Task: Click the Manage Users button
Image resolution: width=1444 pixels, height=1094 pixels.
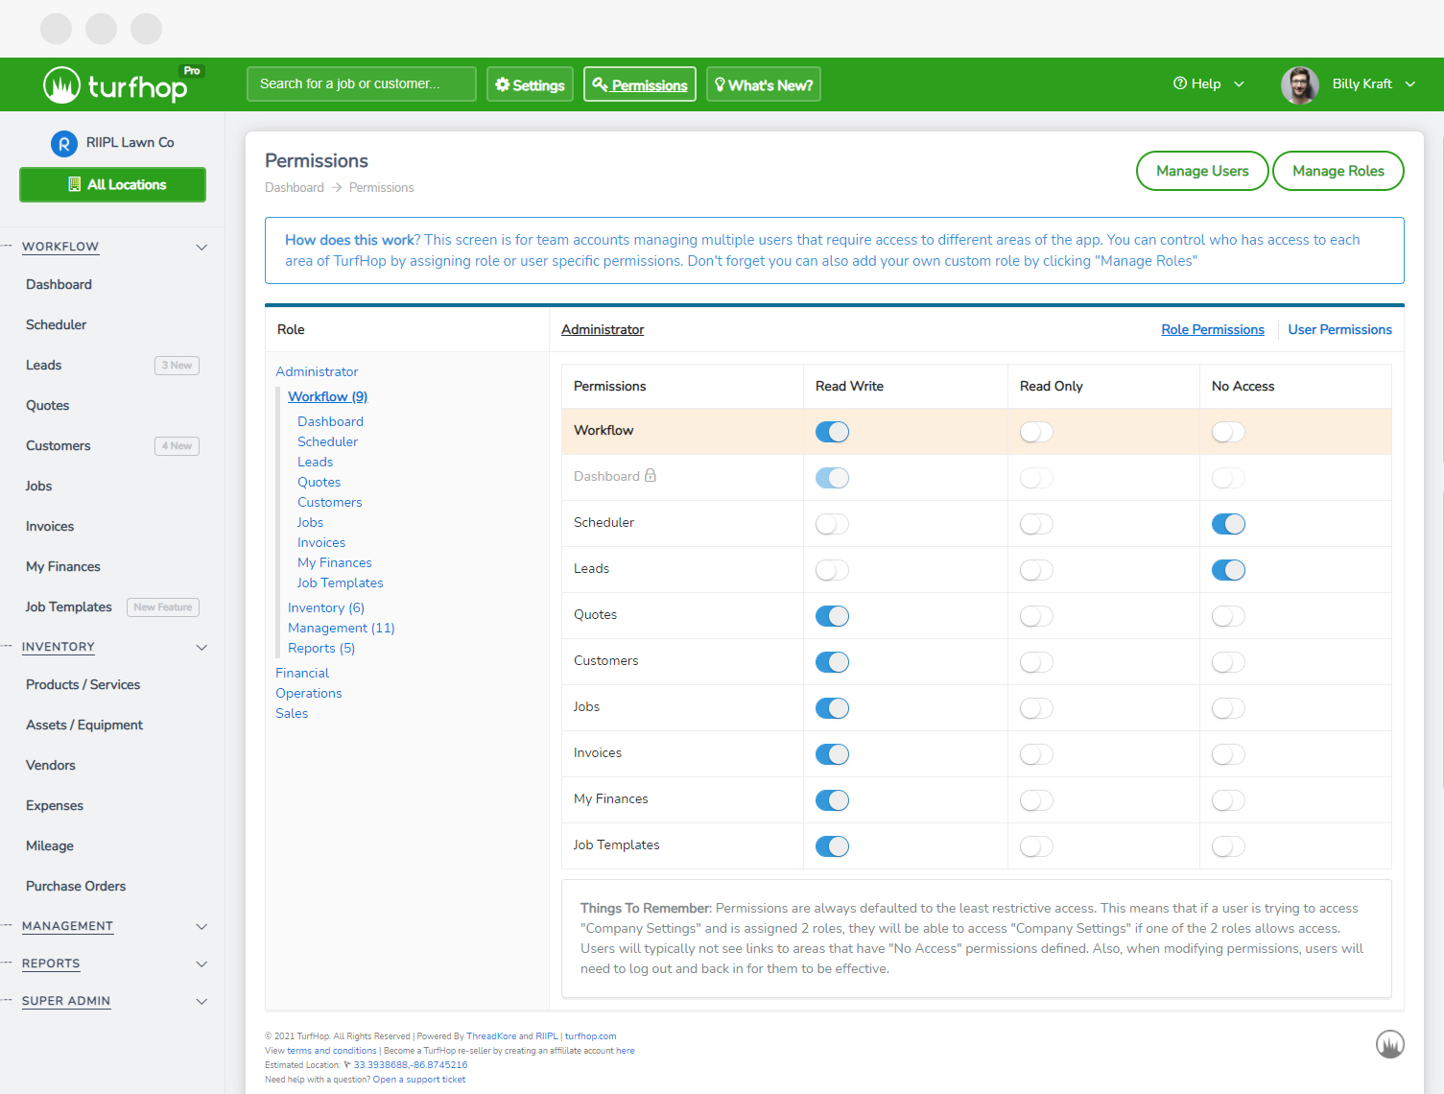Action: click(x=1202, y=171)
